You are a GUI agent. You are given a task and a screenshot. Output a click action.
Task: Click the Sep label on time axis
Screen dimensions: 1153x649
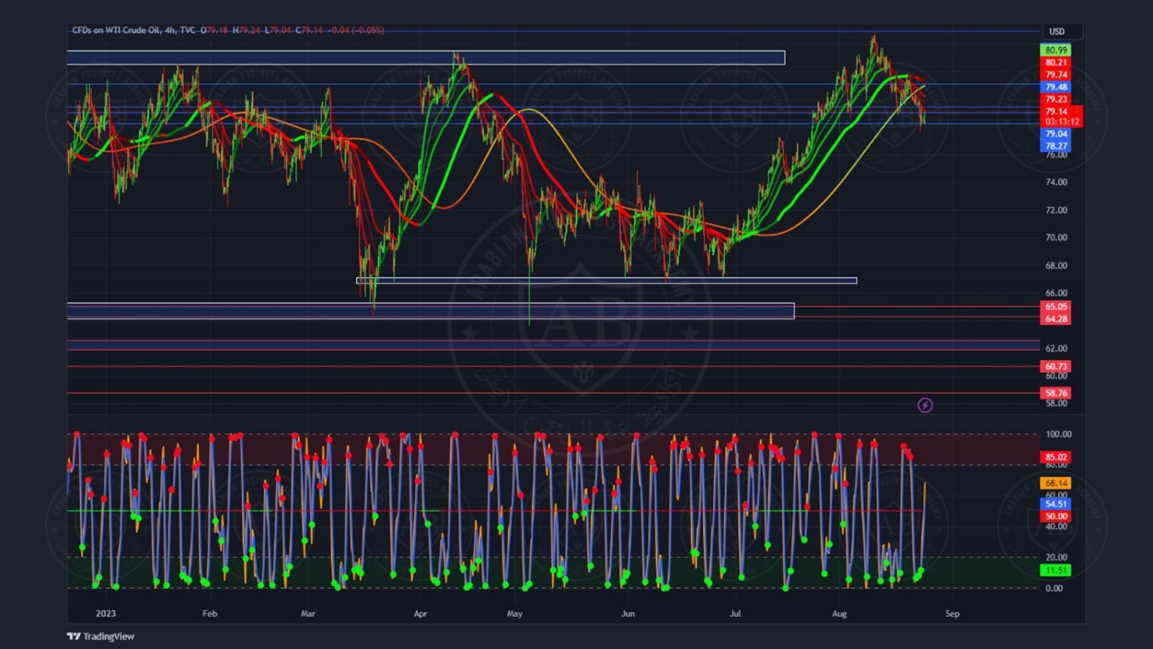click(x=952, y=614)
